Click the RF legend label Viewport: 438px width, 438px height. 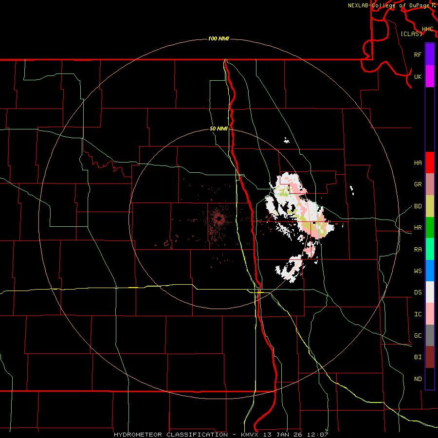click(418, 55)
